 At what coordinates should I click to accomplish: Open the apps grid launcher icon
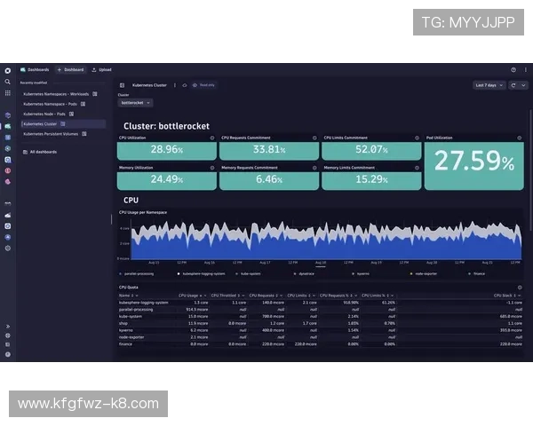tap(7, 92)
